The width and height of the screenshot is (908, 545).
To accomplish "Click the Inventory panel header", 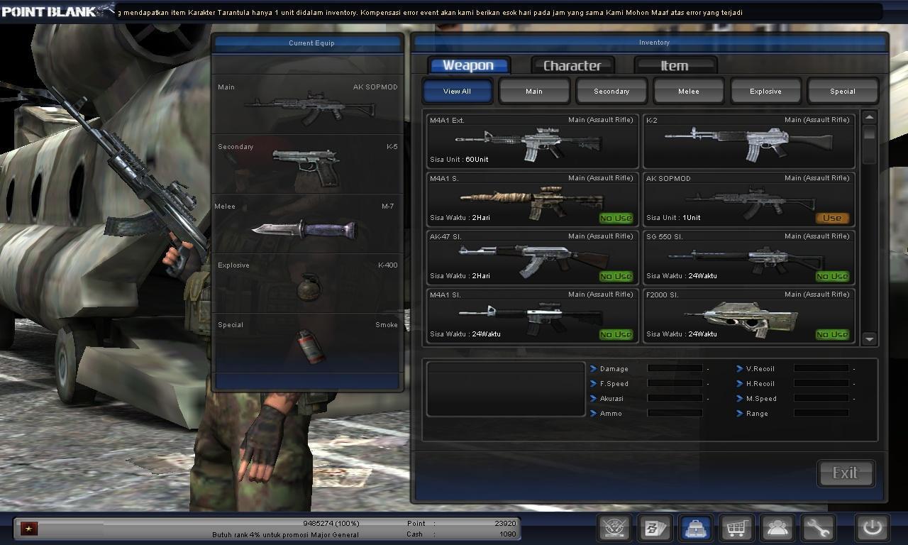I will tap(650, 42).
